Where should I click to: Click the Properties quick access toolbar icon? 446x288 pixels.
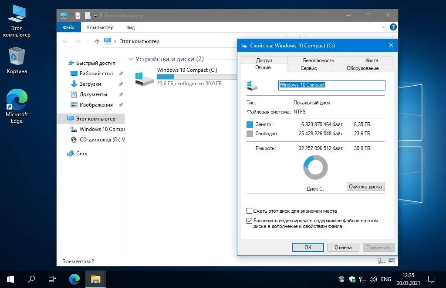[78, 16]
